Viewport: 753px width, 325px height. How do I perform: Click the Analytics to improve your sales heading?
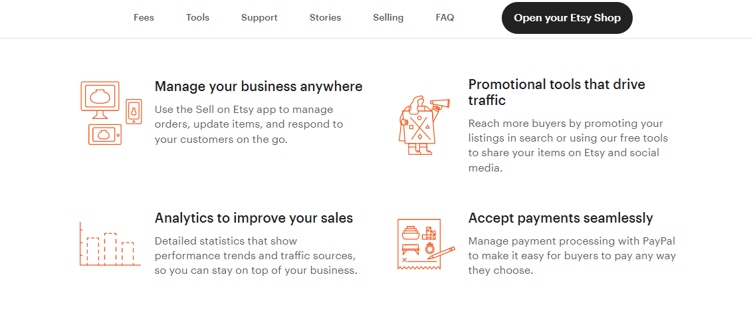tap(254, 218)
